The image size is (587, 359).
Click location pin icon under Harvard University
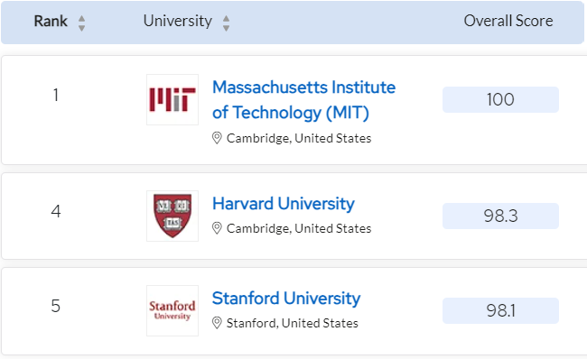217,228
